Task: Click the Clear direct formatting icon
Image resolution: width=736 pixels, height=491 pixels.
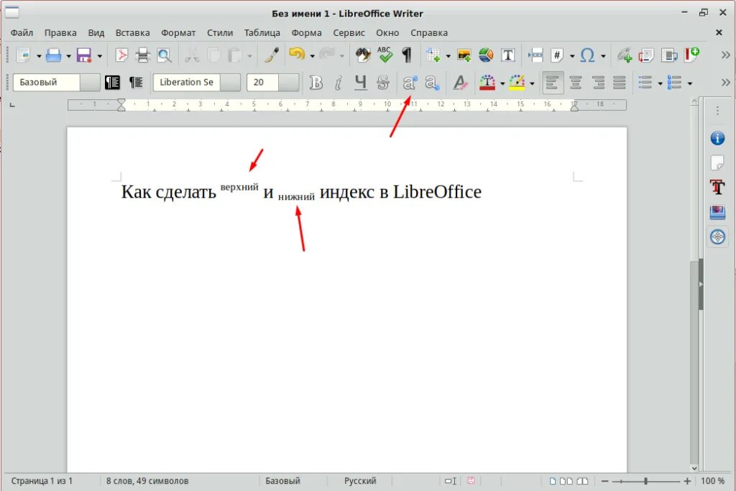Action: click(460, 83)
